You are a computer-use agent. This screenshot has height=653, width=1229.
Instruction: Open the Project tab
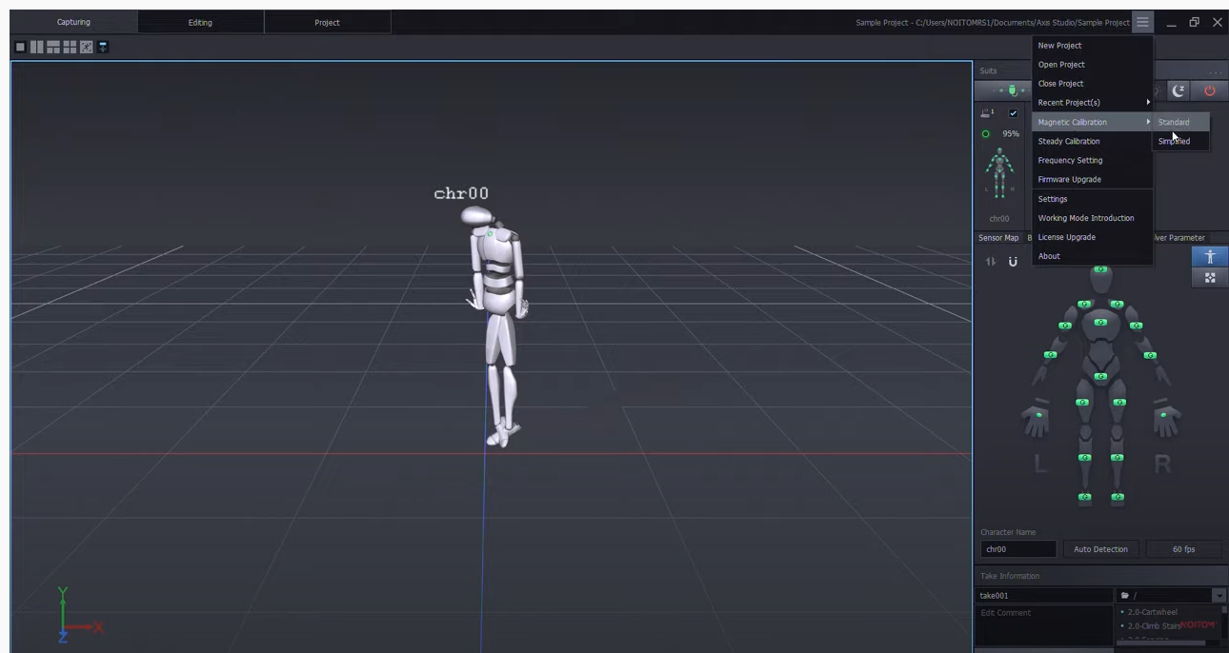point(327,22)
